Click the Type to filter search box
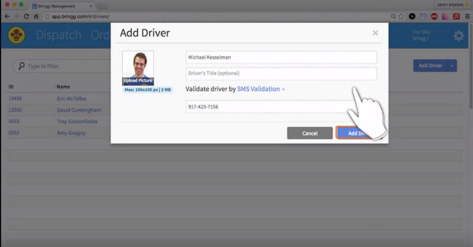This screenshot has width=473, height=247. pos(63,66)
